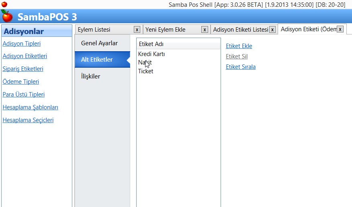
Task: Close the Eylem Listesi tab
Action: coord(137,30)
